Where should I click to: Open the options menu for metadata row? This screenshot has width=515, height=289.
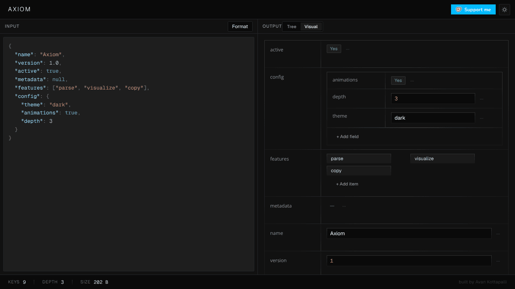344,206
